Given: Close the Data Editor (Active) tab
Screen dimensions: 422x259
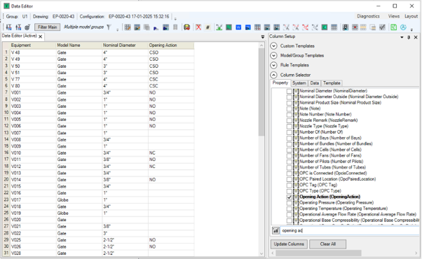Looking at the screenshot, I should [x=41, y=36].
